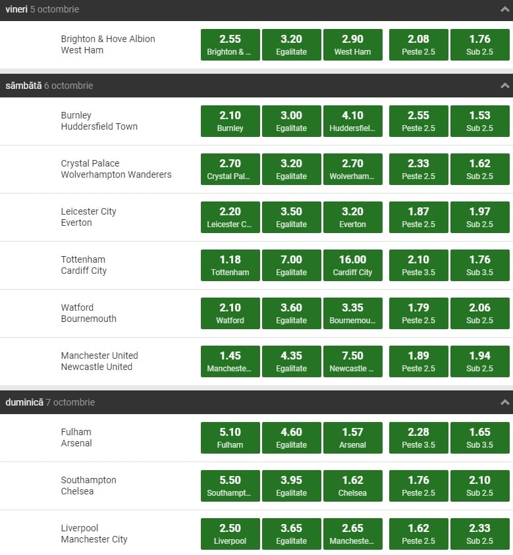Bet on Brighton win at 2.55
The image size is (513, 555).
click(230, 45)
